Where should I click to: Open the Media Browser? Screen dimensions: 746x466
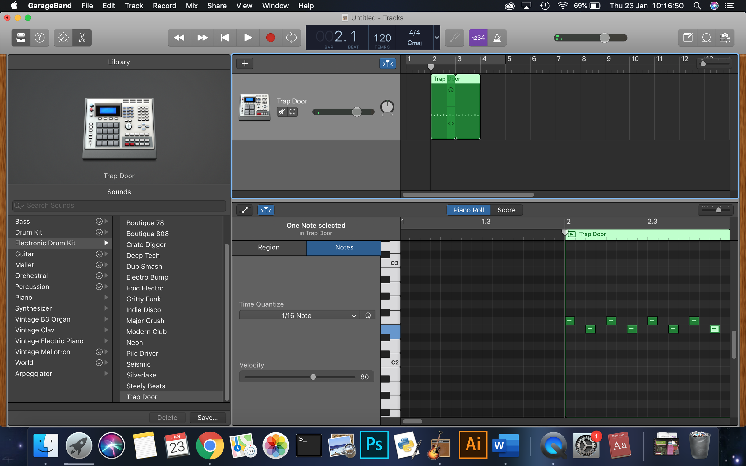coord(725,38)
